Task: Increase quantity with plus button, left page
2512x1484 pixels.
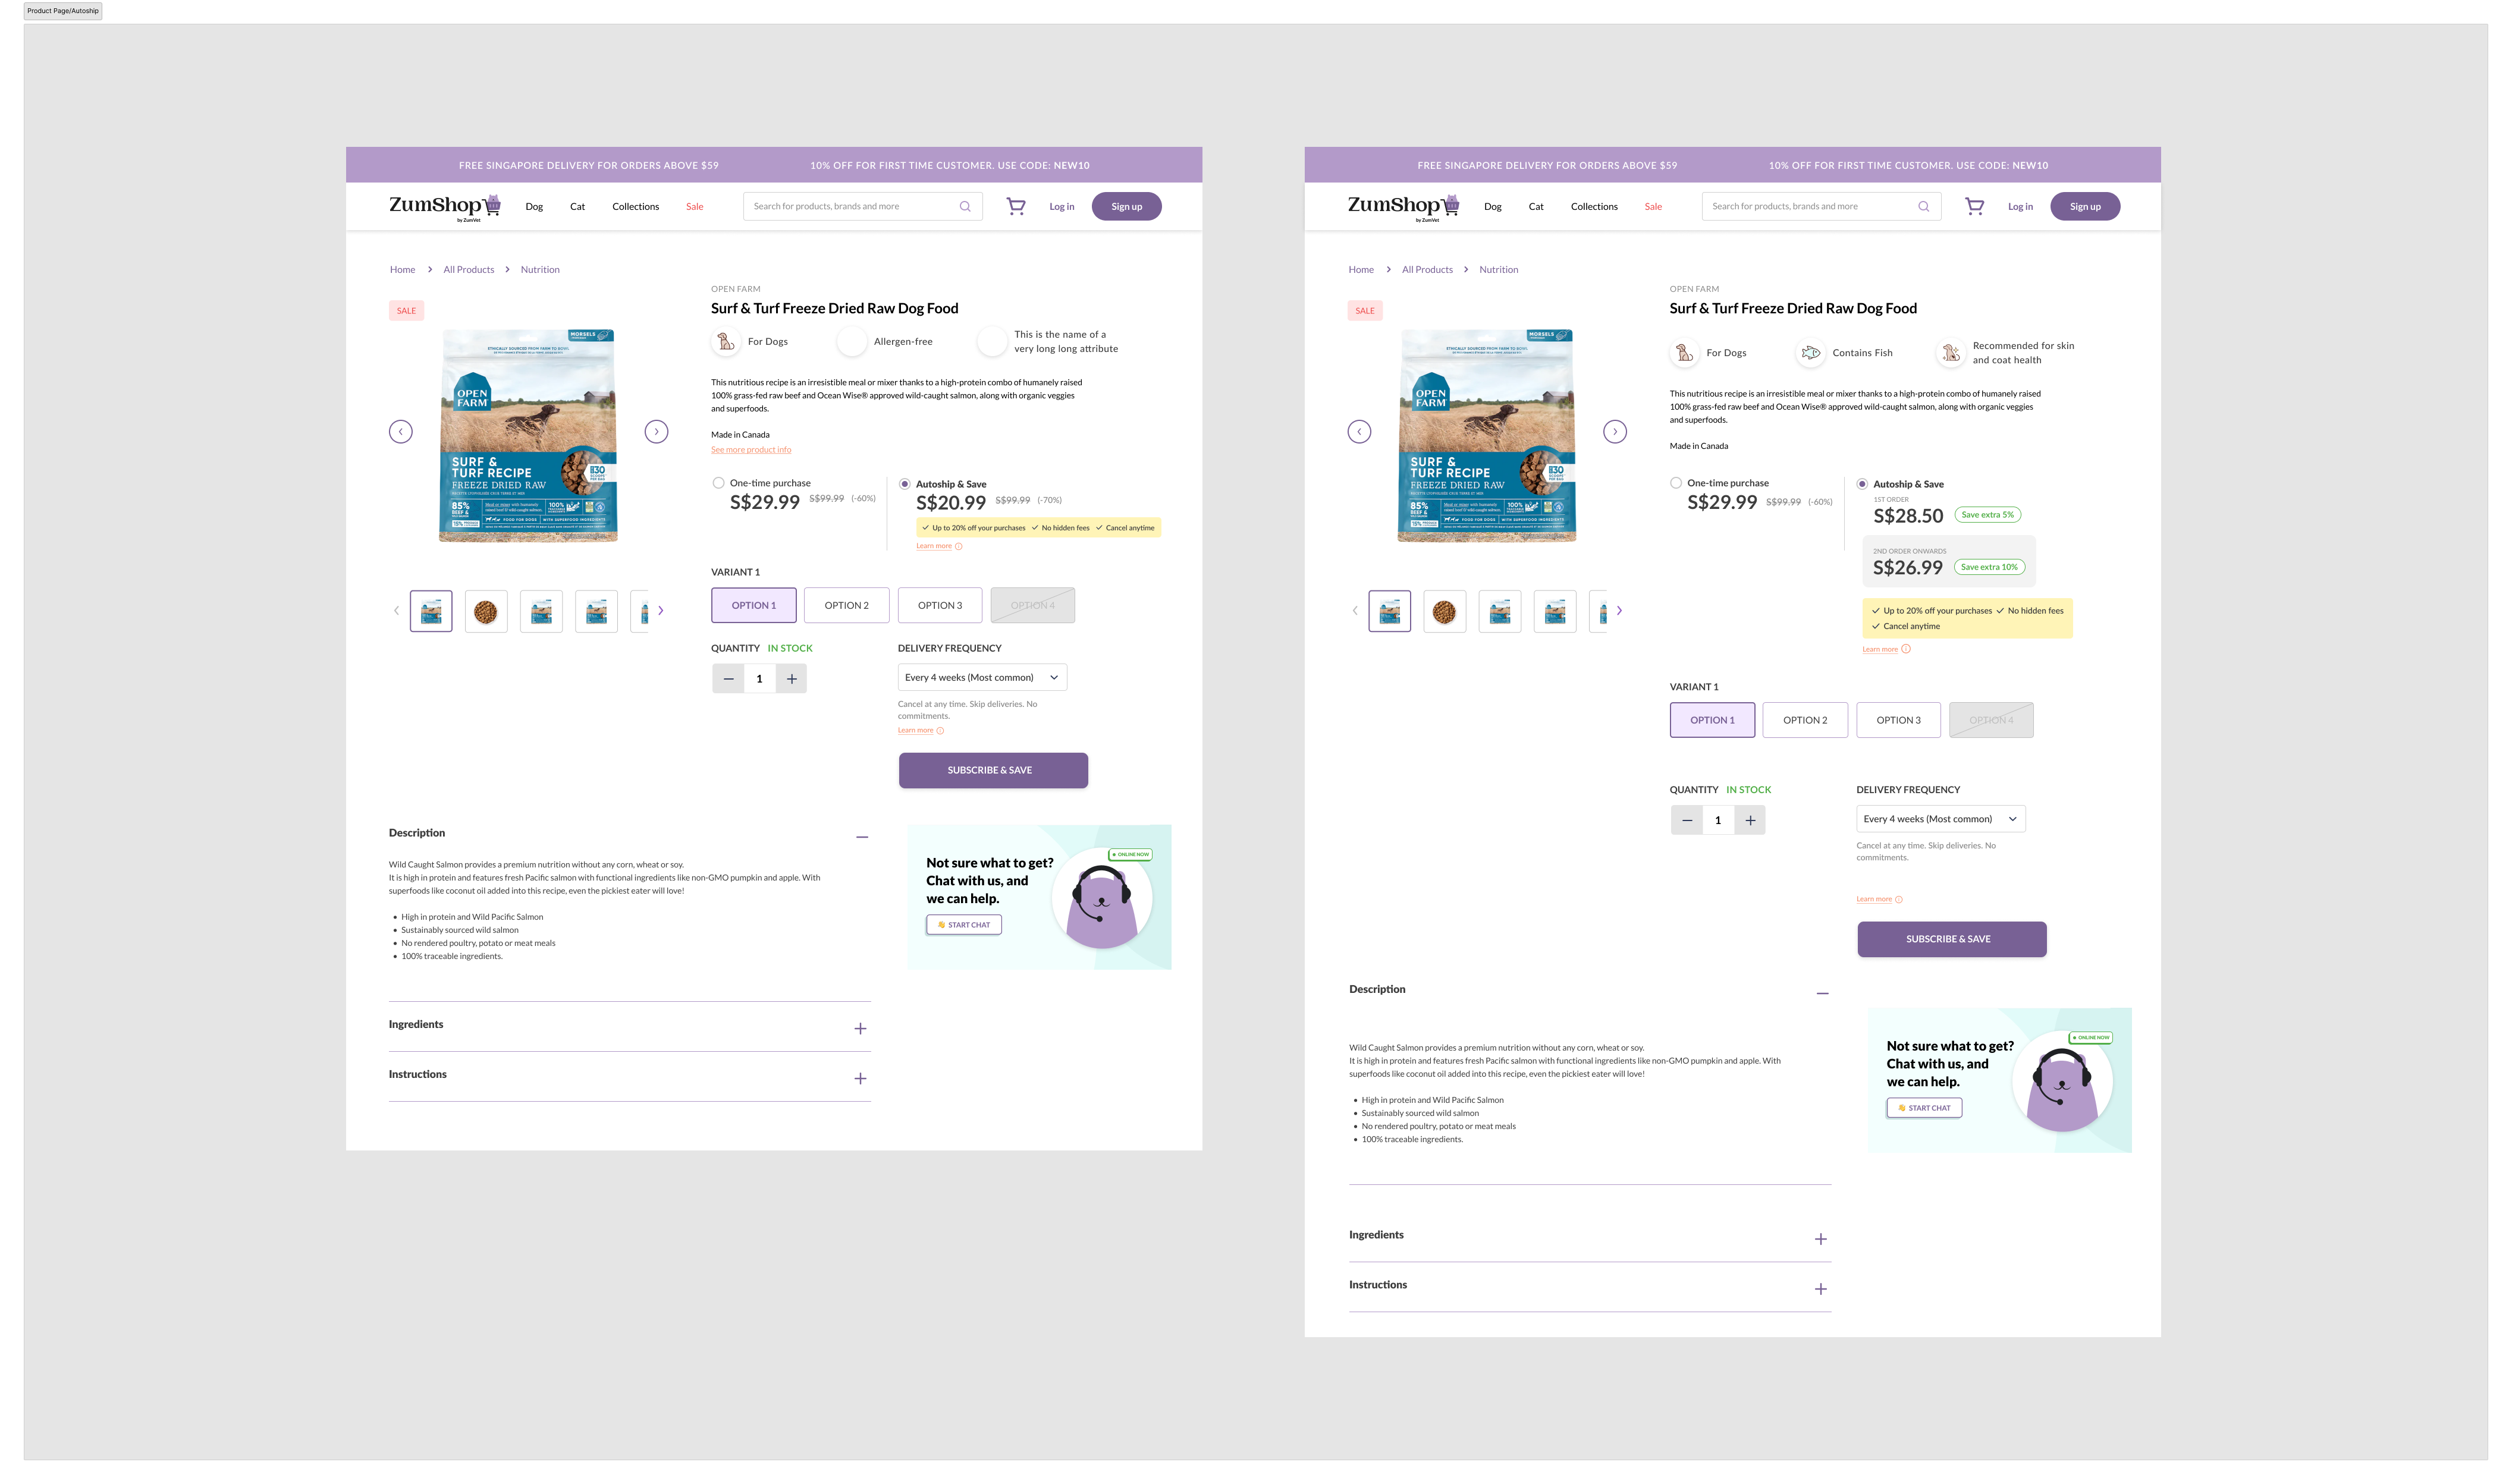Action: pos(791,679)
